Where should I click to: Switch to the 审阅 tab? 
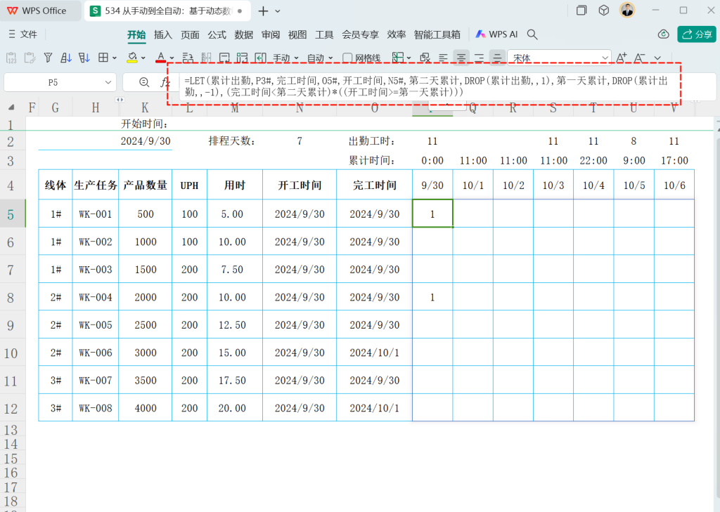(271, 35)
